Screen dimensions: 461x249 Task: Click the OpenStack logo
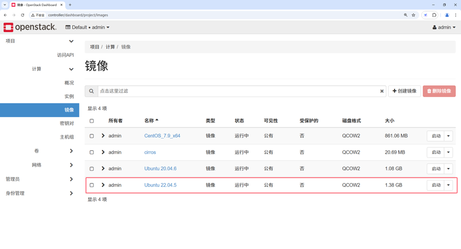[x=30, y=27]
